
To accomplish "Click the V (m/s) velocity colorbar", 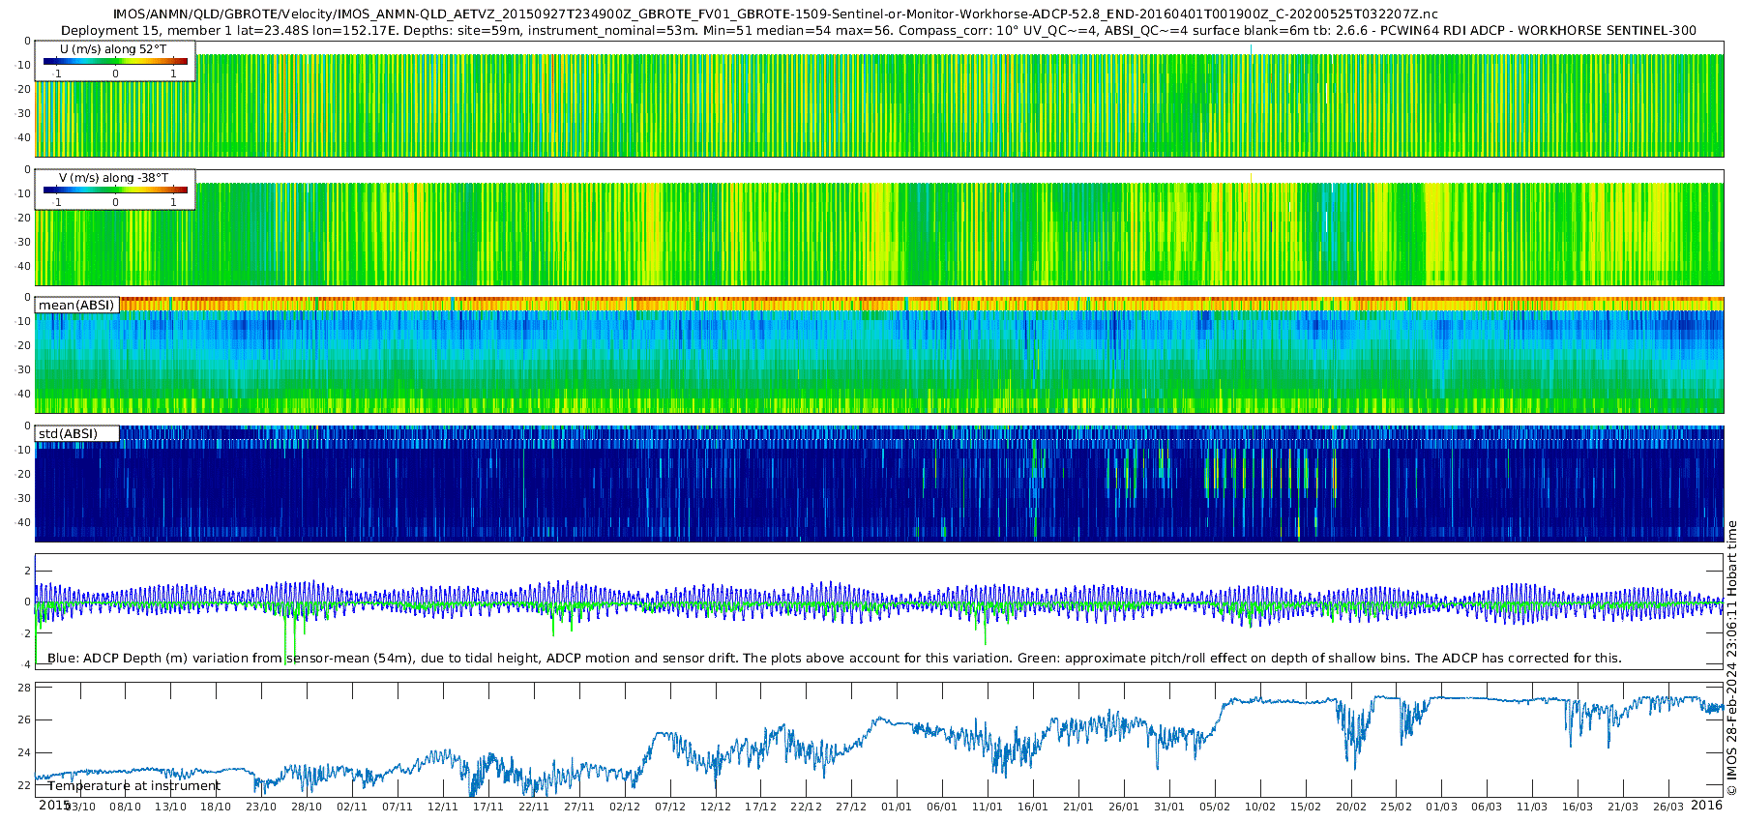I will (115, 190).
